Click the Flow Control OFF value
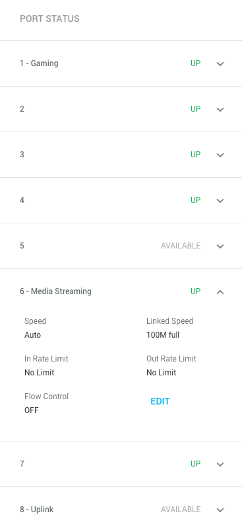 [32, 410]
